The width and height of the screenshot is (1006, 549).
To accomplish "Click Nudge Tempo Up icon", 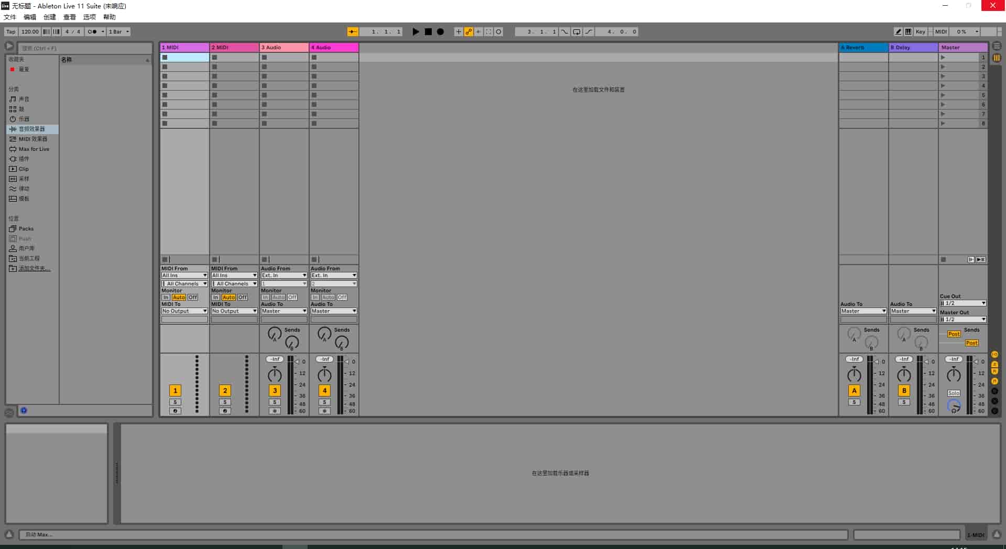I will (x=56, y=32).
